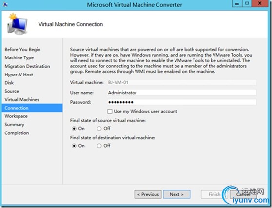The height and width of the screenshot is (208, 272).
Task: Open the Virtual Machines step
Action: click(x=22, y=99)
